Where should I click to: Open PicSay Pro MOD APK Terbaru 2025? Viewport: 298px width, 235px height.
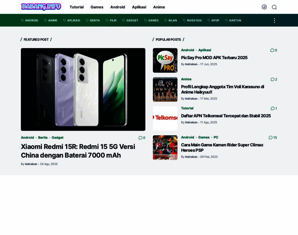214,58
